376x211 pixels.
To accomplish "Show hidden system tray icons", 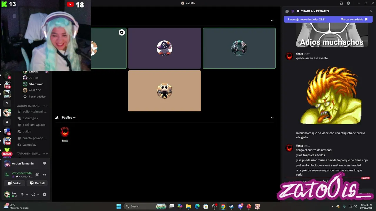I will click(332, 206).
